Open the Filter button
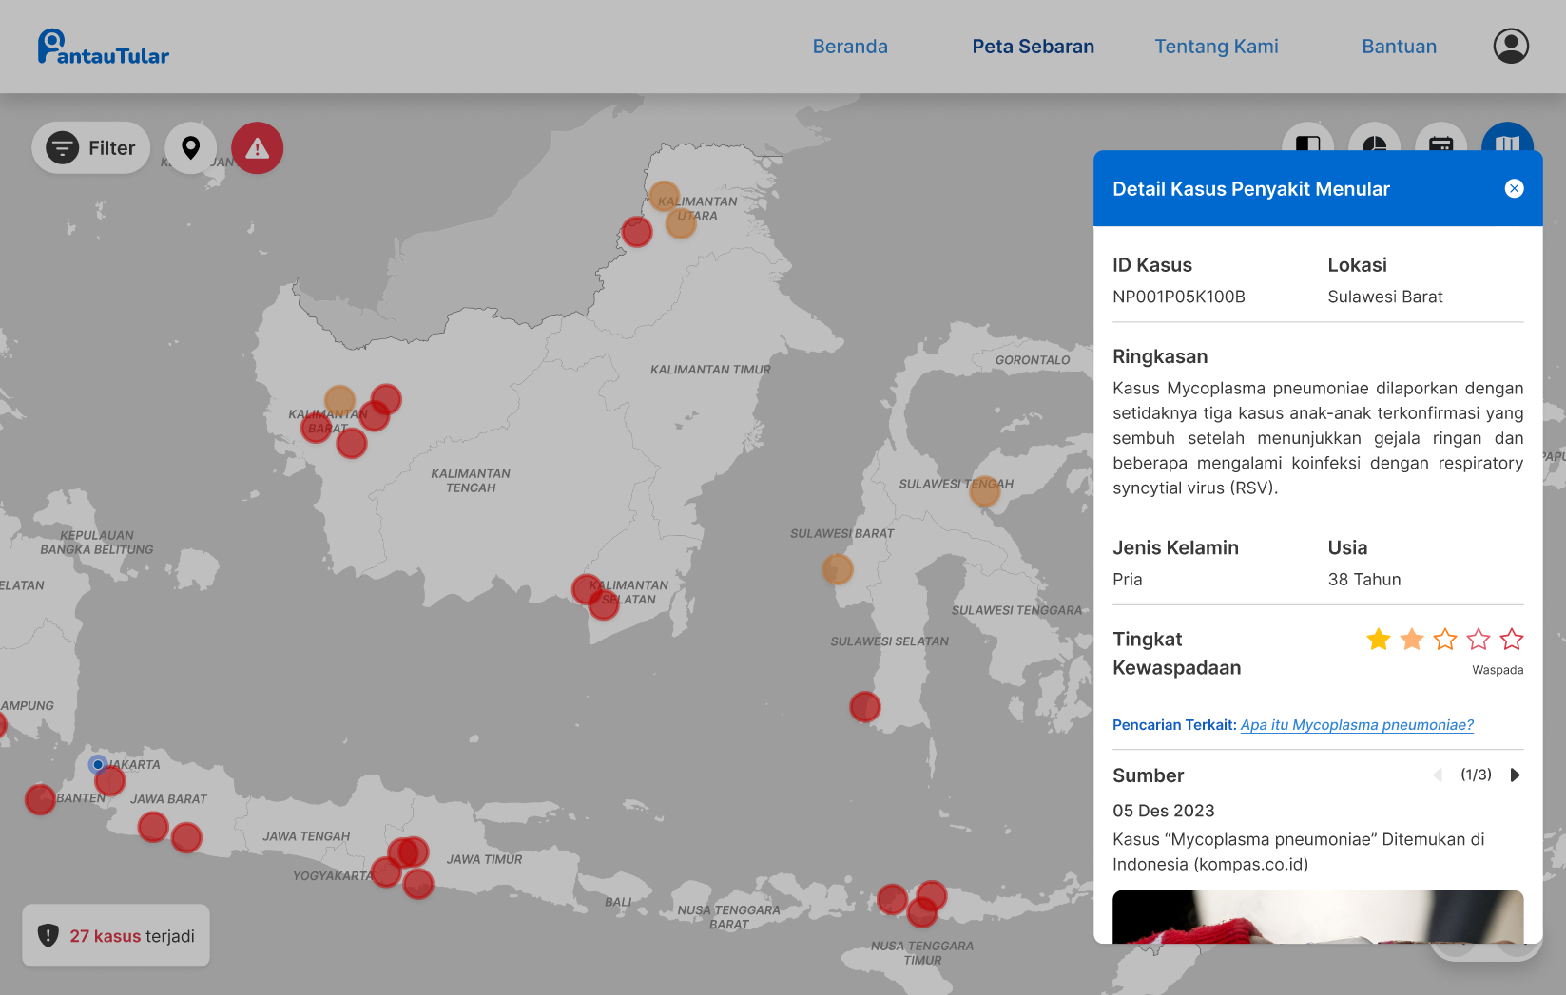The height and width of the screenshot is (995, 1566). [91, 148]
